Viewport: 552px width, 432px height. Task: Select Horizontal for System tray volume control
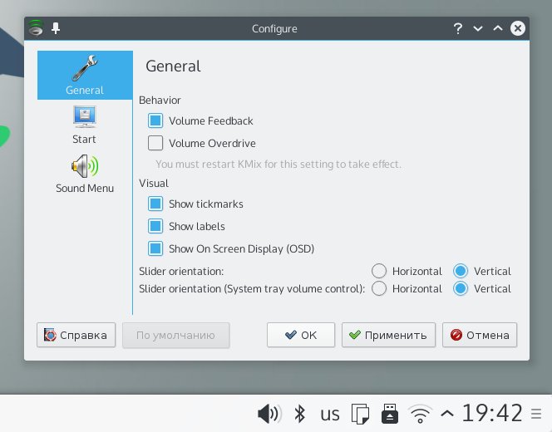pos(379,288)
